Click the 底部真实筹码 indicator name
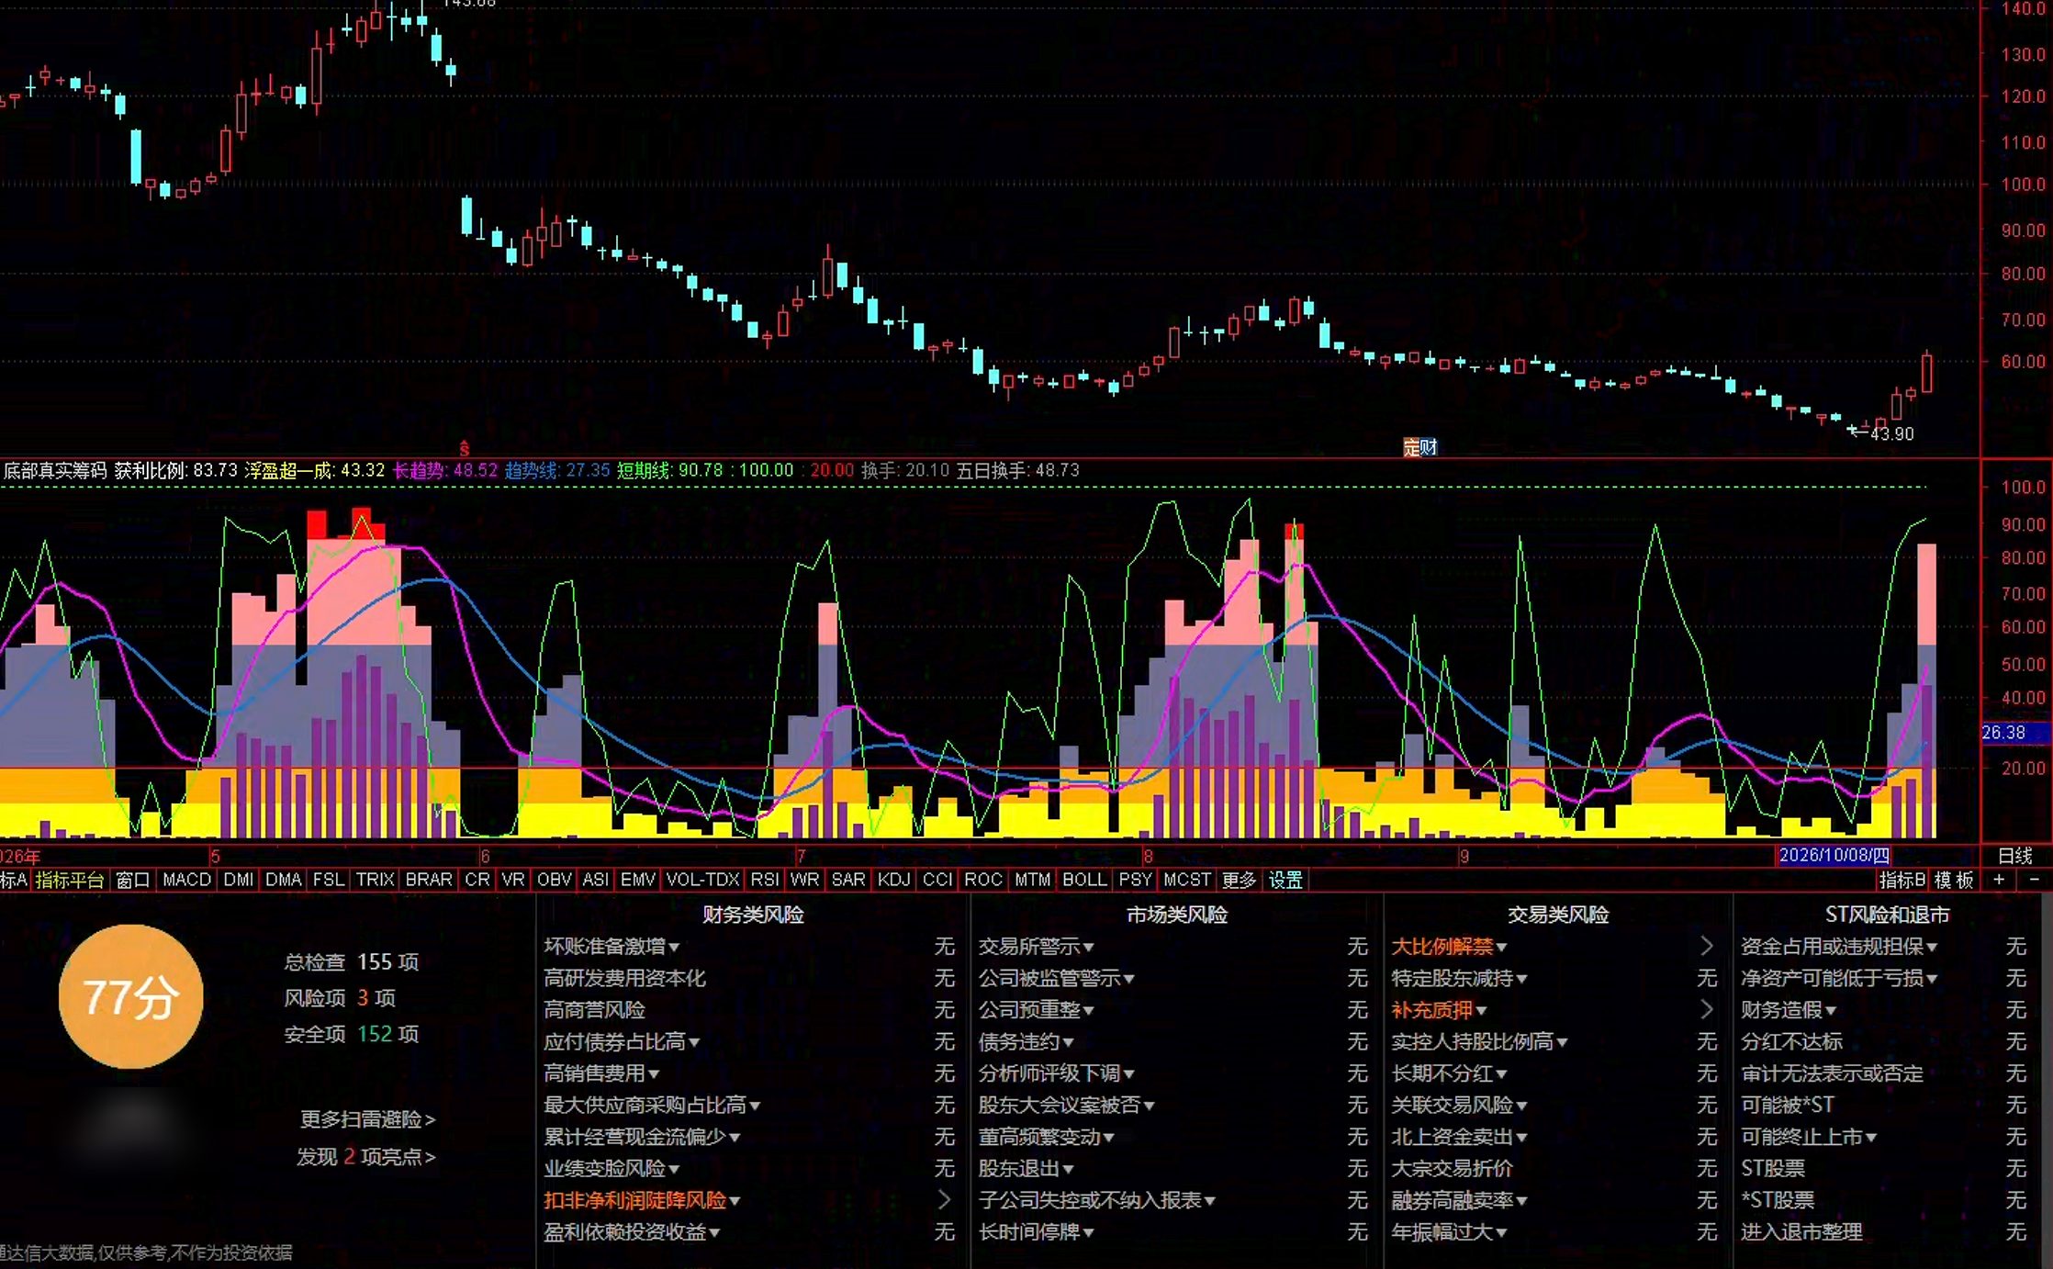Viewport: 2053px width, 1269px height. (x=54, y=470)
